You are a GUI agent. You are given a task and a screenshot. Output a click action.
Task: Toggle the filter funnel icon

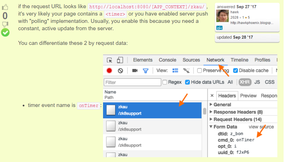(x=145, y=71)
